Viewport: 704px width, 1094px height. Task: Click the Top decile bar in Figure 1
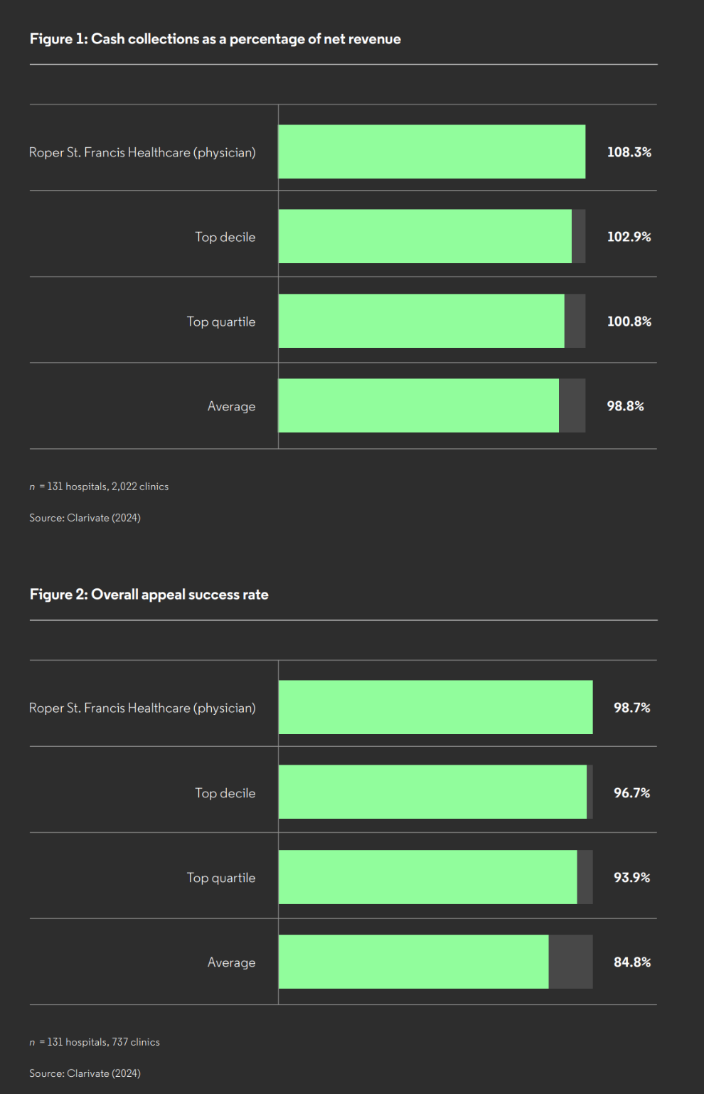(425, 236)
